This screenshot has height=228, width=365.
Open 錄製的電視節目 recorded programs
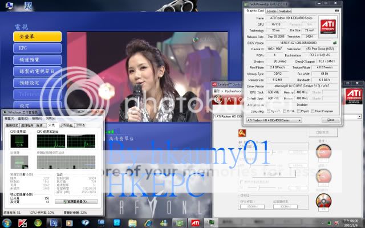point(38,71)
